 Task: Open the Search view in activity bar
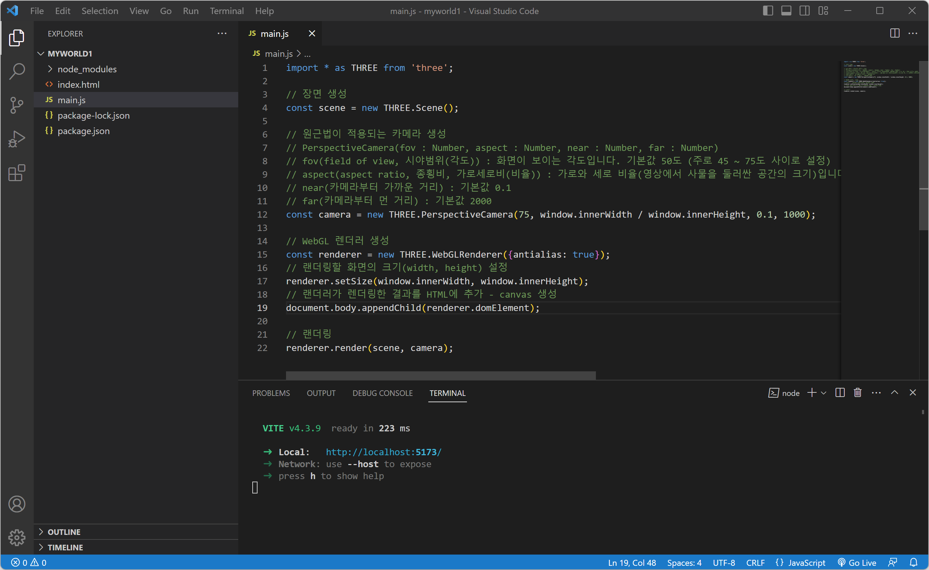pyautogui.click(x=17, y=71)
